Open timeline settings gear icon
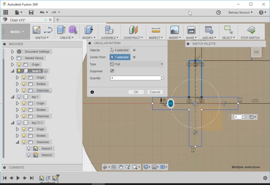270x185 pixels. coord(265,178)
